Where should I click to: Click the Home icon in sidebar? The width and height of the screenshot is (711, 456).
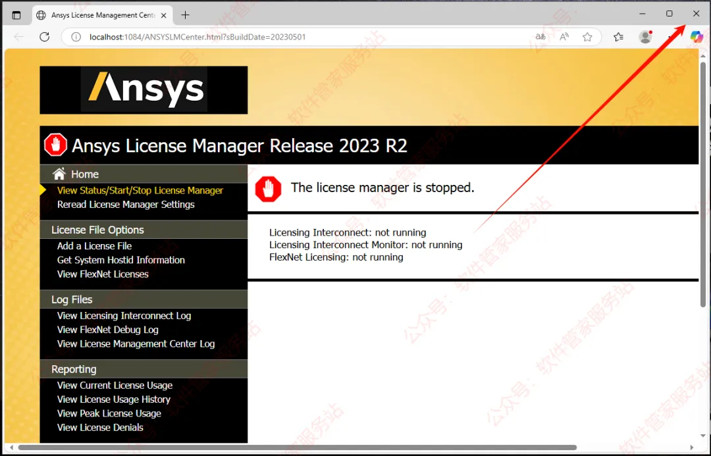(59, 174)
